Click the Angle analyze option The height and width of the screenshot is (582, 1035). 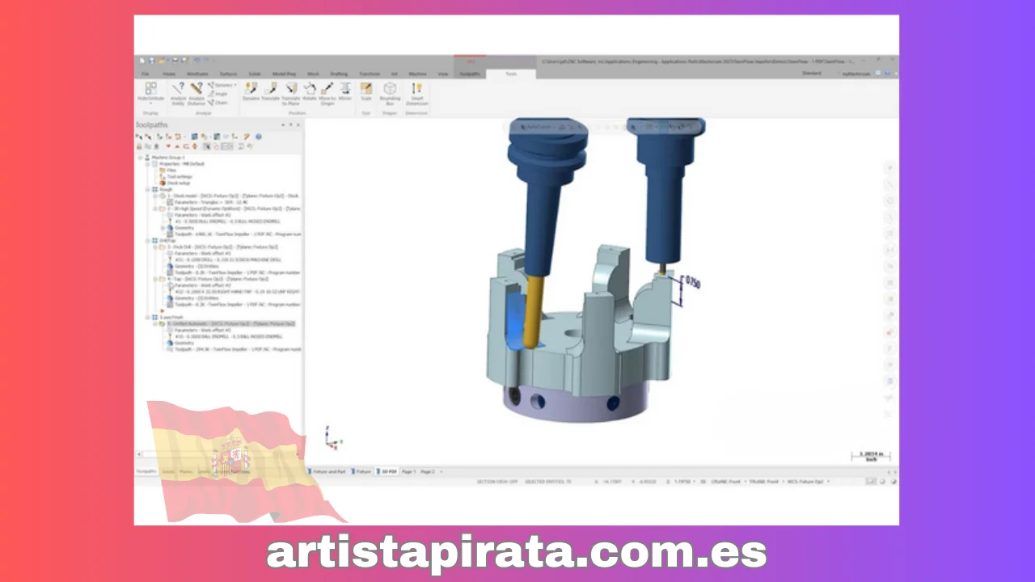(218, 94)
